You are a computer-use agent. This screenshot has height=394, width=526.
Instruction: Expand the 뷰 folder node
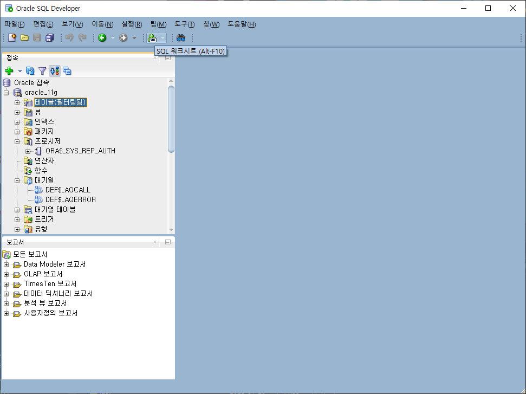pos(17,112)
